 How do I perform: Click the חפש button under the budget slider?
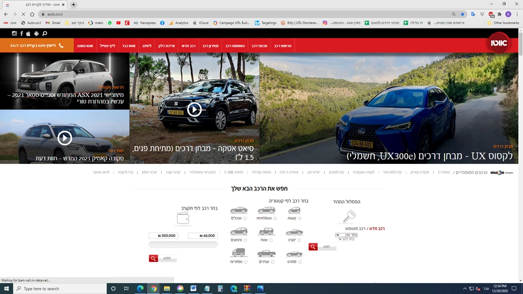pyautogui.click(x=163, y=258)
